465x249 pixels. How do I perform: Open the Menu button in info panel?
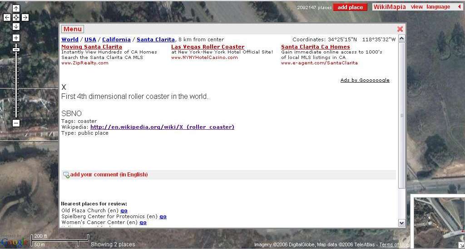(x=73, y=29)
